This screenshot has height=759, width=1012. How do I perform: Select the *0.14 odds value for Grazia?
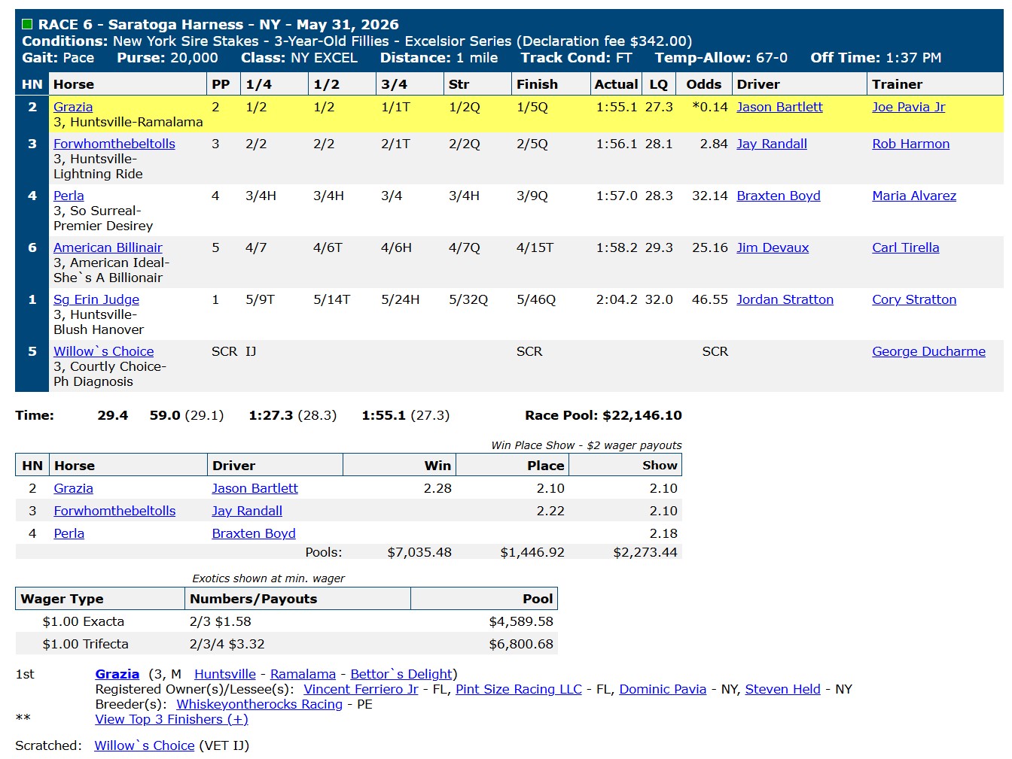coord(710,107)
